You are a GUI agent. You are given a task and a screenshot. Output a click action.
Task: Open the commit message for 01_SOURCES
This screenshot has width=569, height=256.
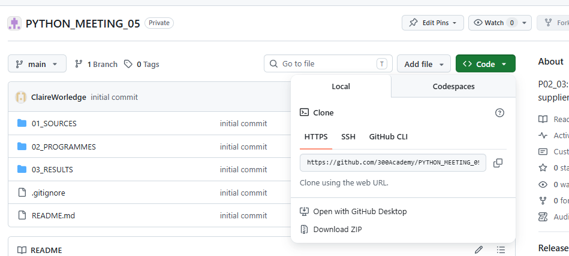[x=243, y=123]
